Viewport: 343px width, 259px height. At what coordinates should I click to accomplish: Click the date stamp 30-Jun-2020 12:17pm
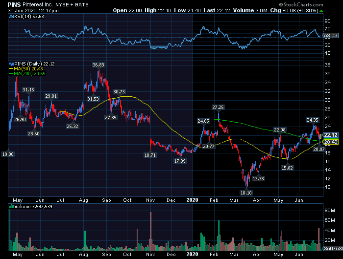(x=33, y=11)
